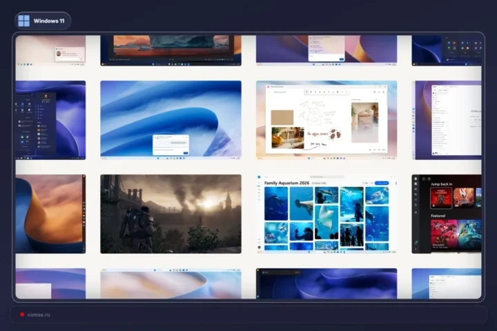497x331 pixels.
Task: Open the dark Start menu screenshot
Action: pos(50,120)
